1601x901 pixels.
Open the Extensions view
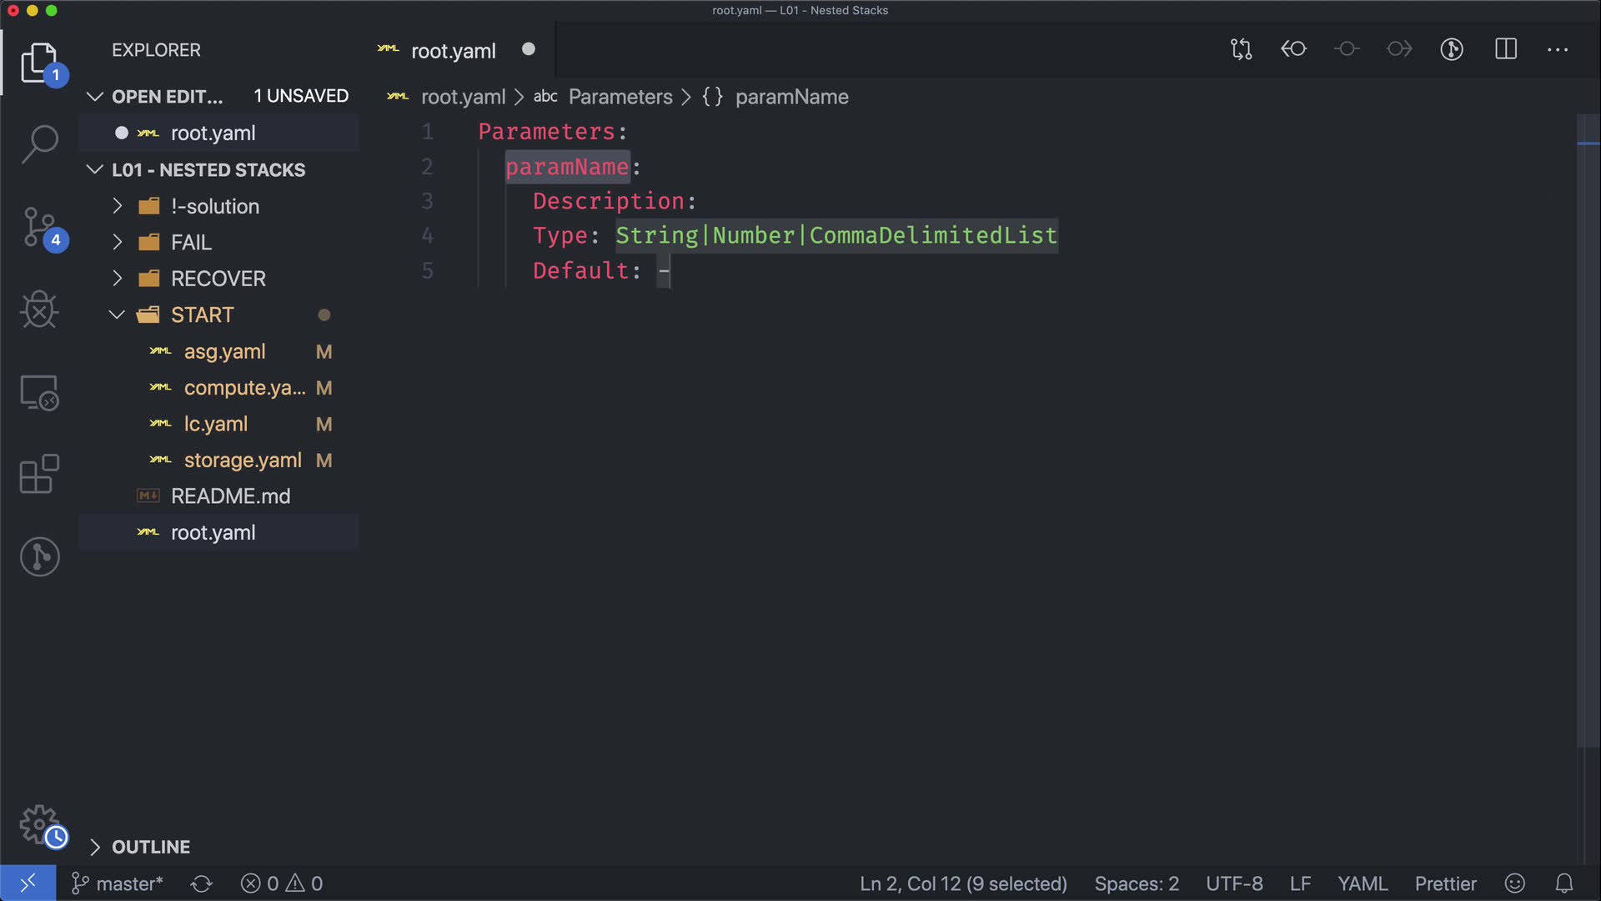[x=39, y=475]
